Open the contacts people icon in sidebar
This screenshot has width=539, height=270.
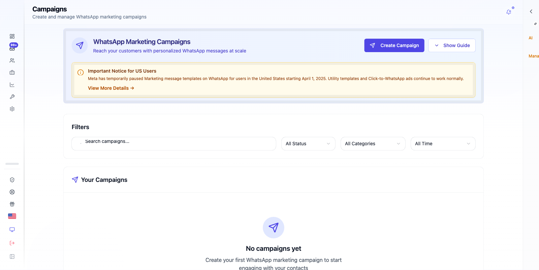point(12,61)
